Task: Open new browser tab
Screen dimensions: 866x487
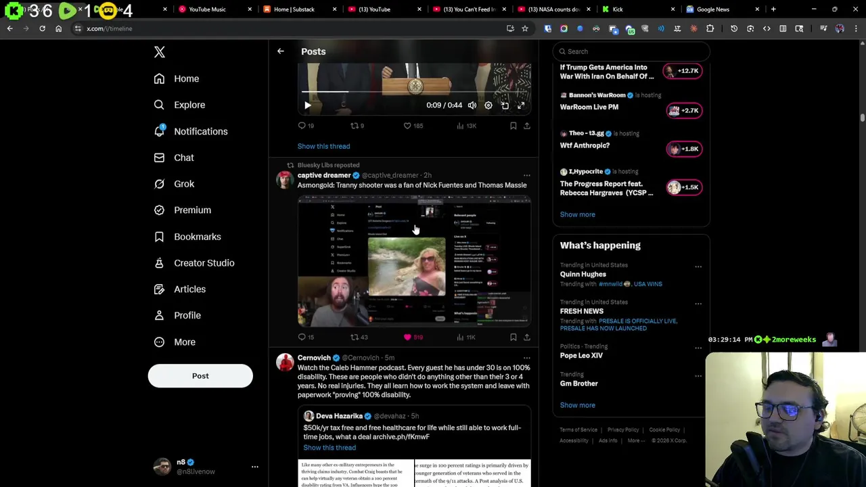Action: 773,9
